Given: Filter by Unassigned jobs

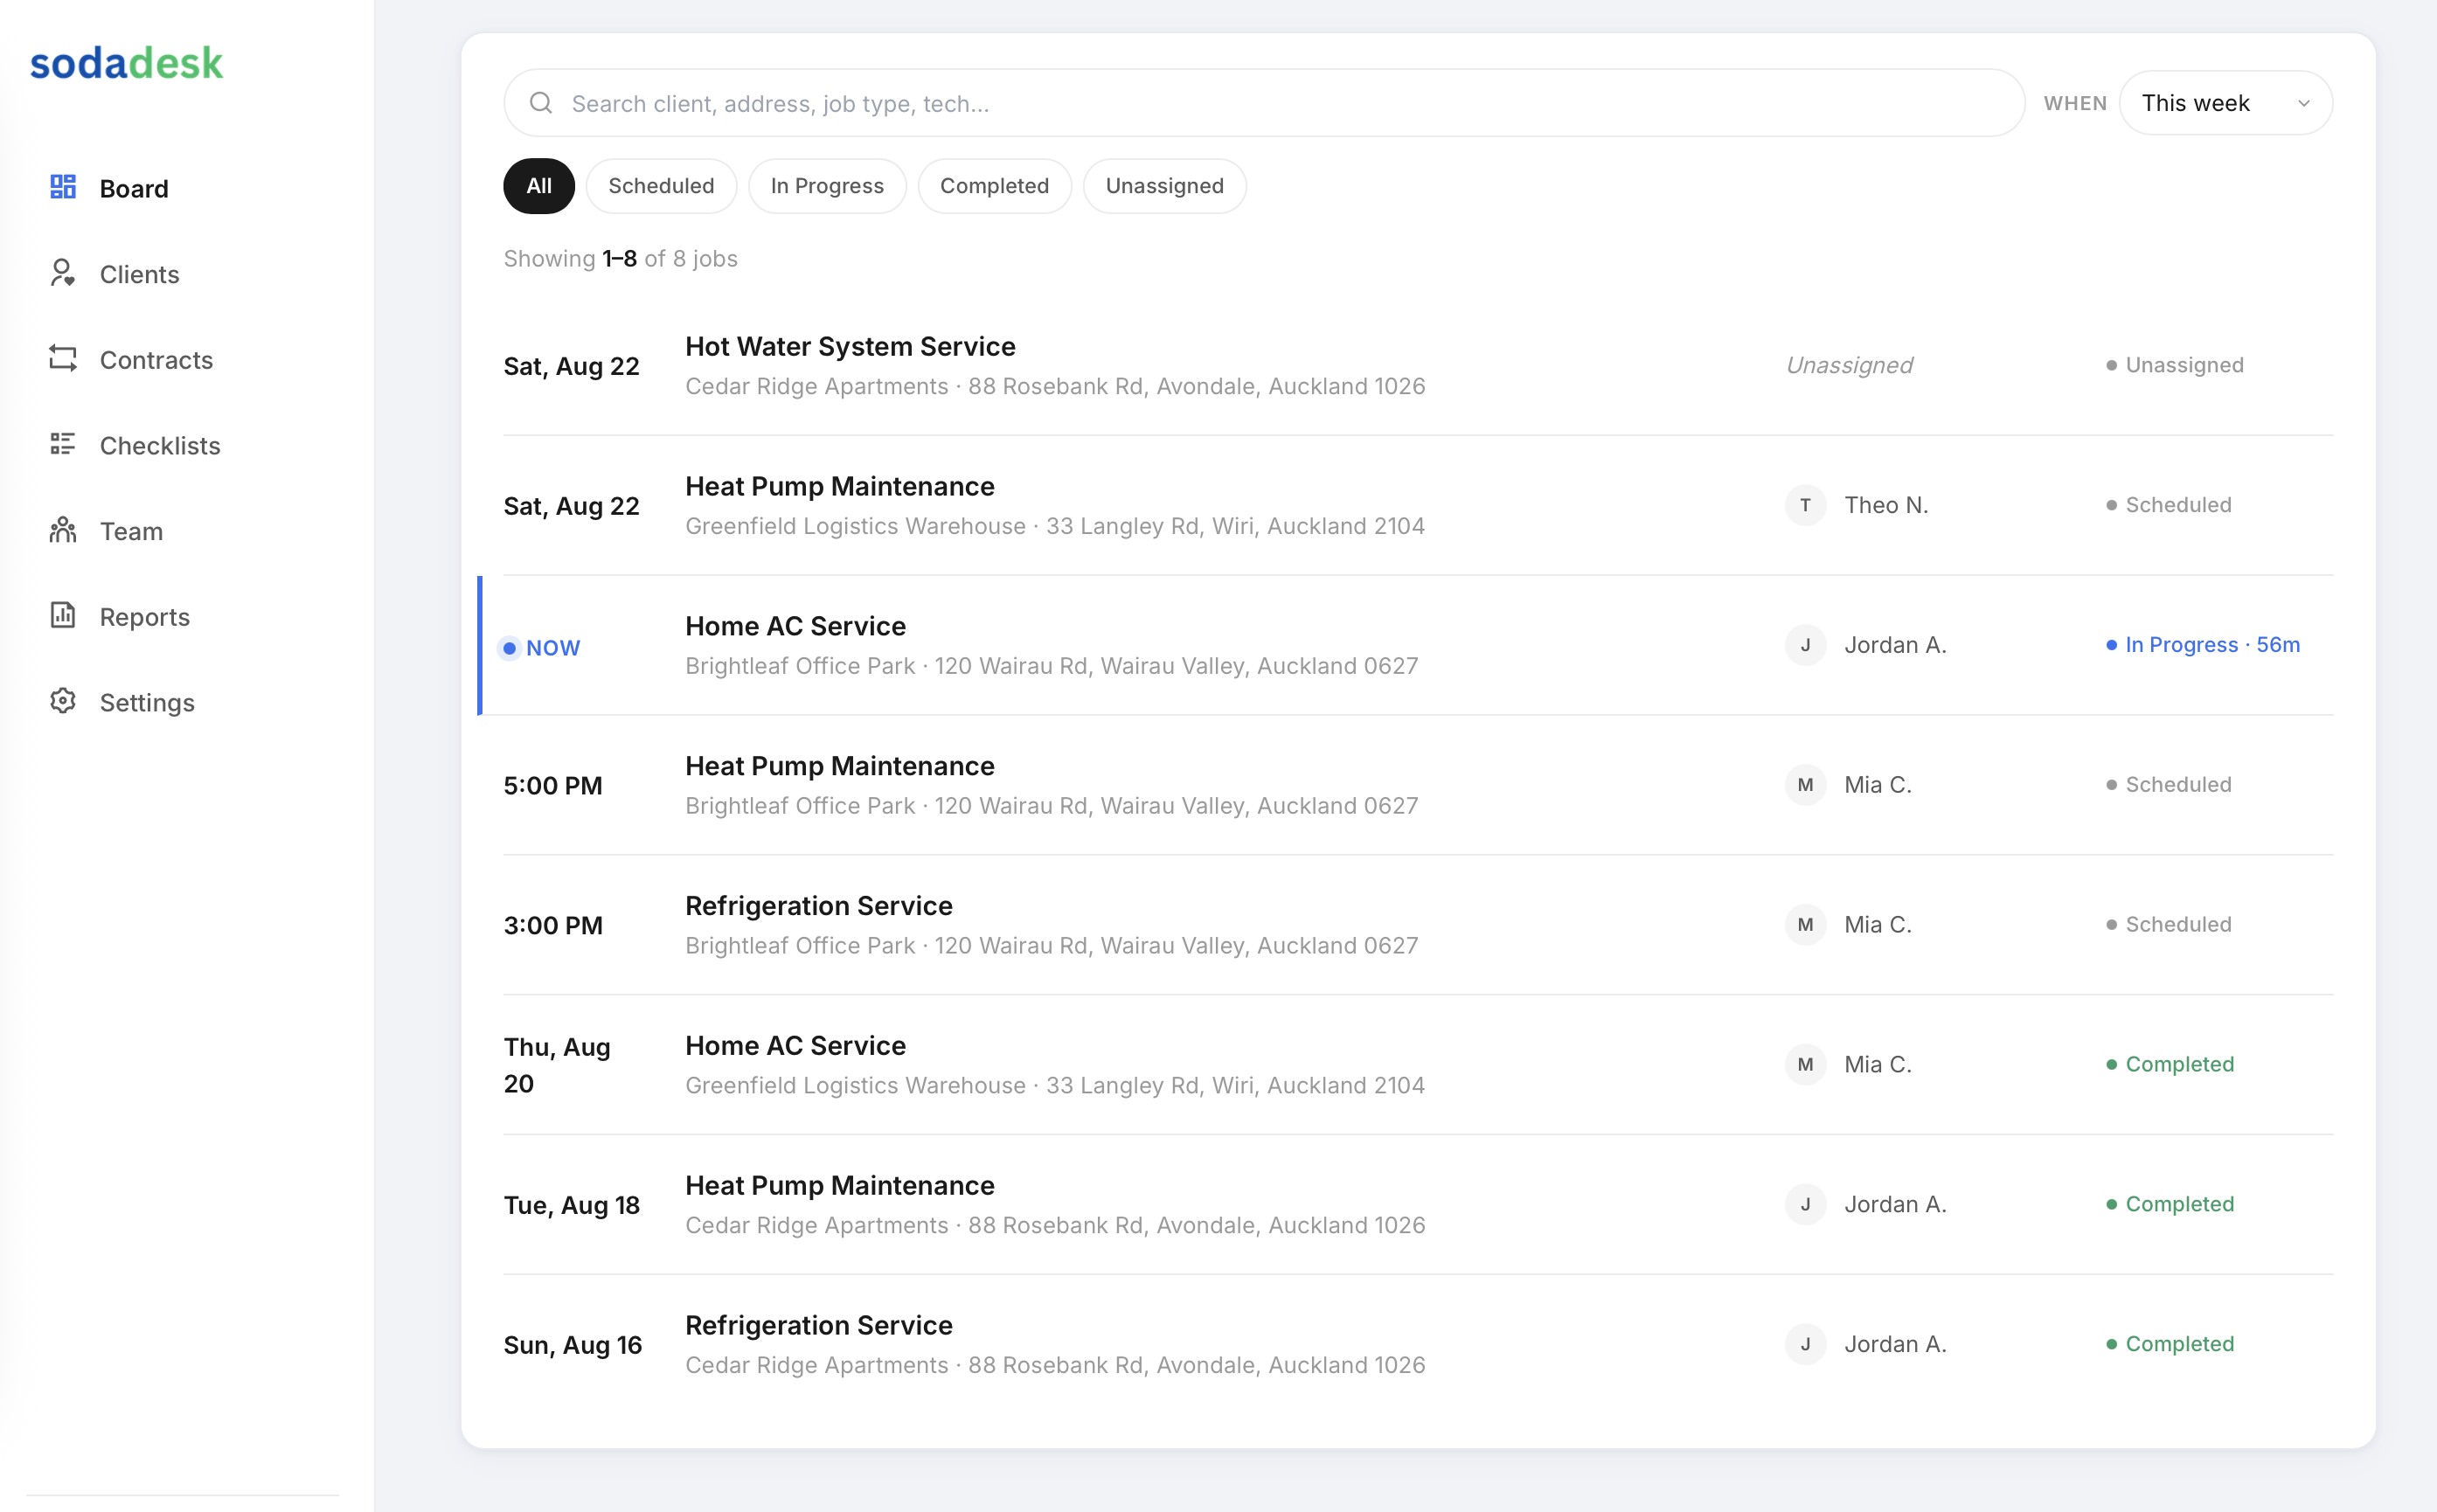Looking at the screenshot, I should pos(1164,186).
